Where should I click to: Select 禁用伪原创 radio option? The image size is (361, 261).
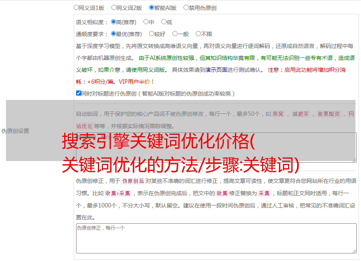click(186, 8)
